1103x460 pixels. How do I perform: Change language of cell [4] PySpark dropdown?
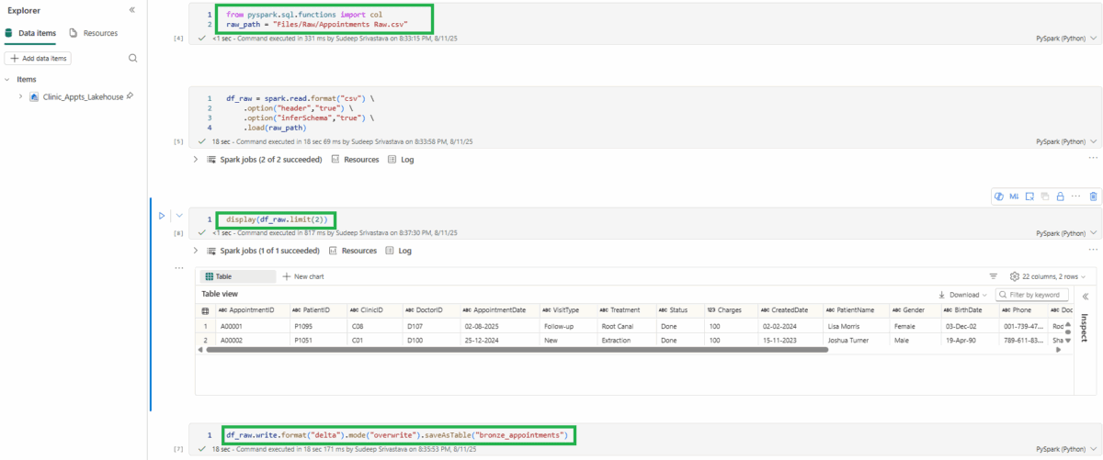pyautogui.click(x=1066, y=39)
